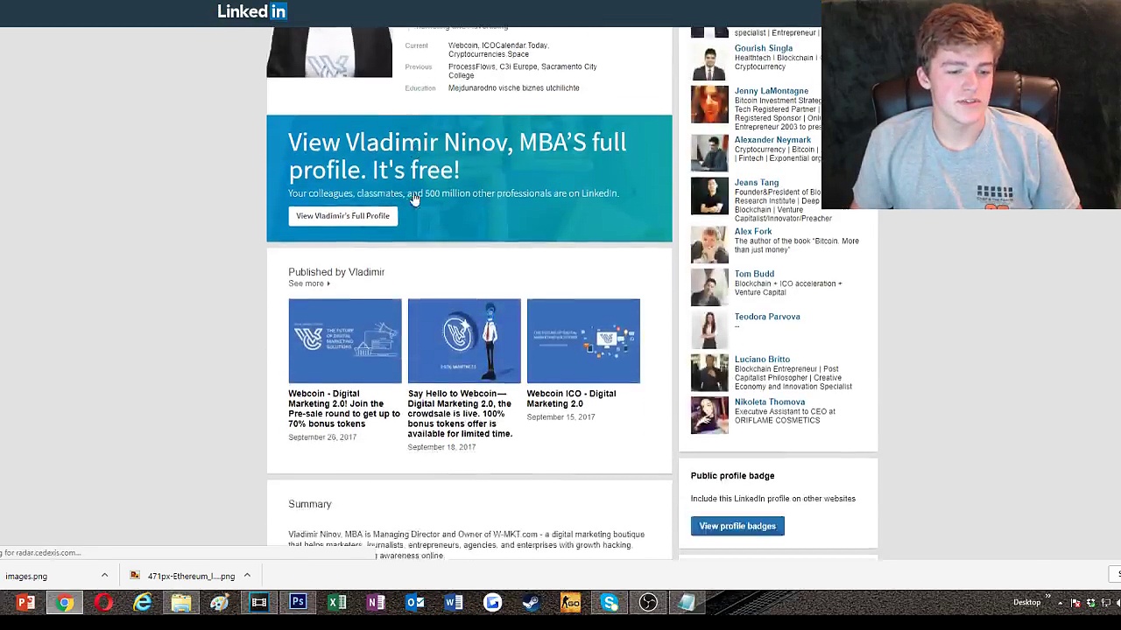Click View Vladimir's Full Profile button
The width and height of the screenshot is (1121, 630).
(342, 216)
